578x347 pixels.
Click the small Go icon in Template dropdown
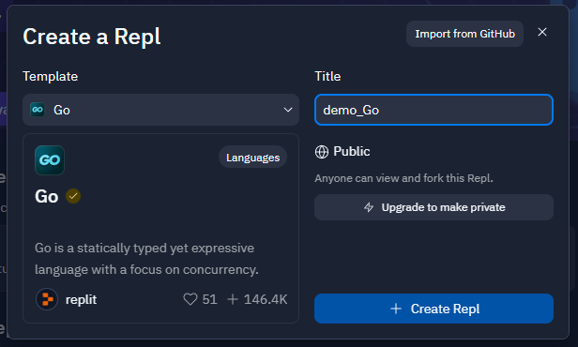(x=38, y=110)
